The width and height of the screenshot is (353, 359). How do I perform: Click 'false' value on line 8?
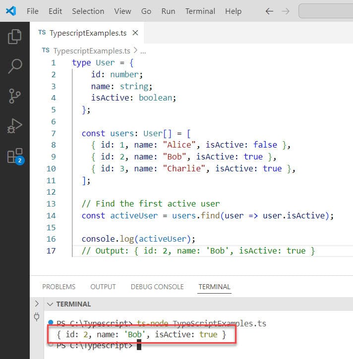tap(265, 145)
